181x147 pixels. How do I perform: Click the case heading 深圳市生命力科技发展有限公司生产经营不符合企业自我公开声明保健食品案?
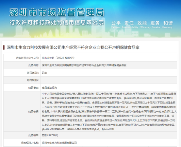coord(73,47)
